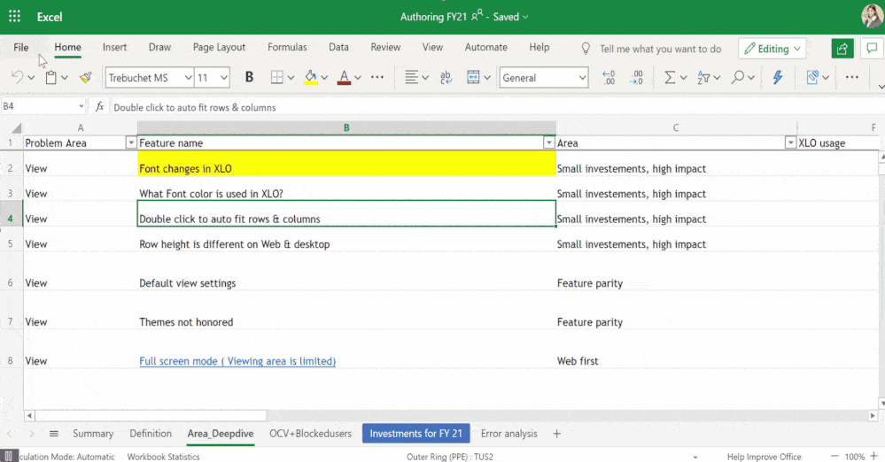Open the Editing mode dropdown
The width and height of the screenshot is (885, 462).
pos(773,49)
